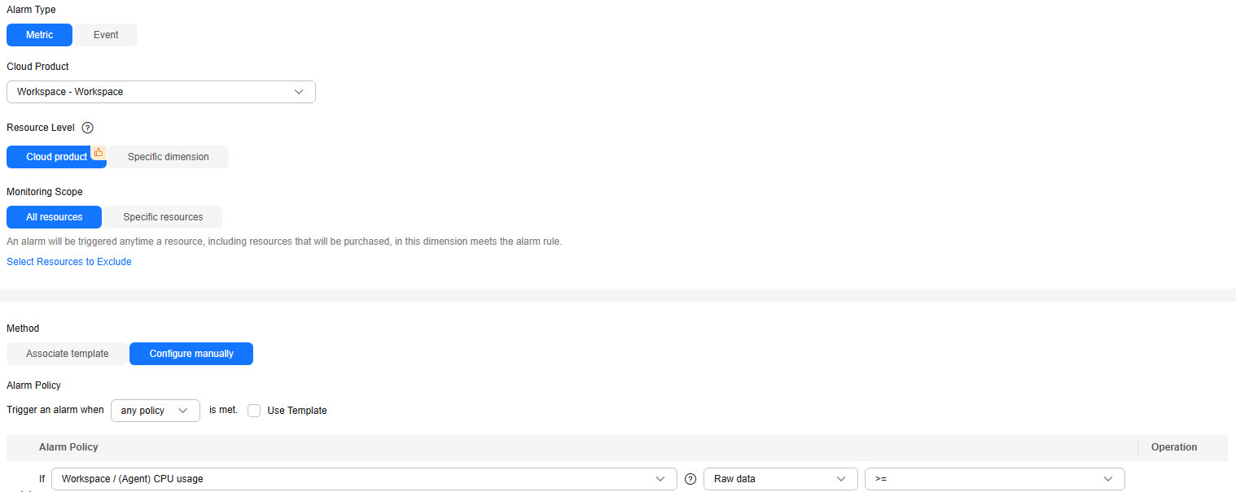Open the >= operator dropdown
1236x492 pixels.
(994, 479)
